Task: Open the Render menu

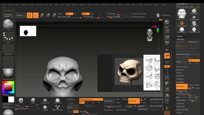Action: (x=113, y=4)
